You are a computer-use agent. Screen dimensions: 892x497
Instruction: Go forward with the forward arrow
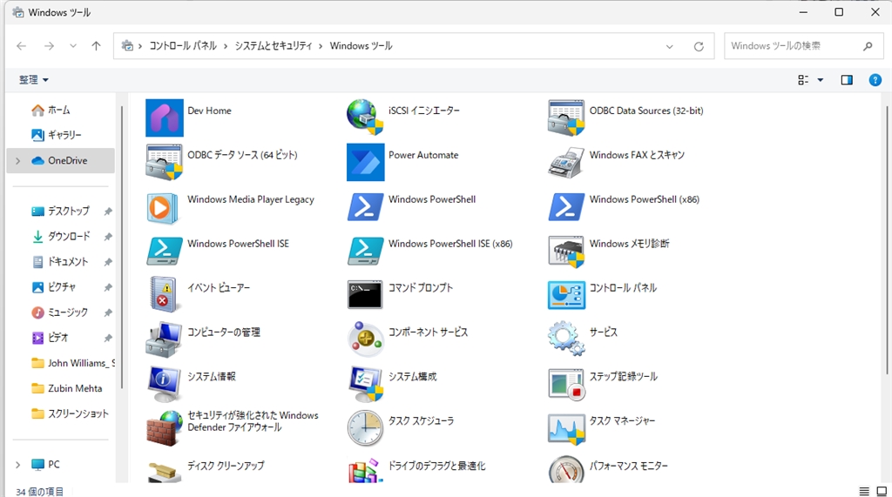[49, 46]
